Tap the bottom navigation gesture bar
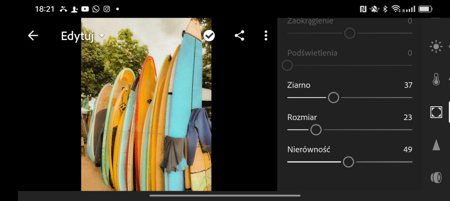The height and width of the screenshot is (201, 450). [225, 196]
